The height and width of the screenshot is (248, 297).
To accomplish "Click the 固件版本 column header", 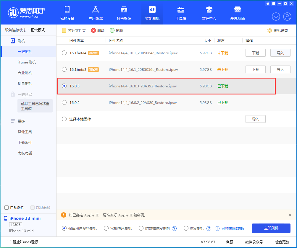I will pos(77,41).
